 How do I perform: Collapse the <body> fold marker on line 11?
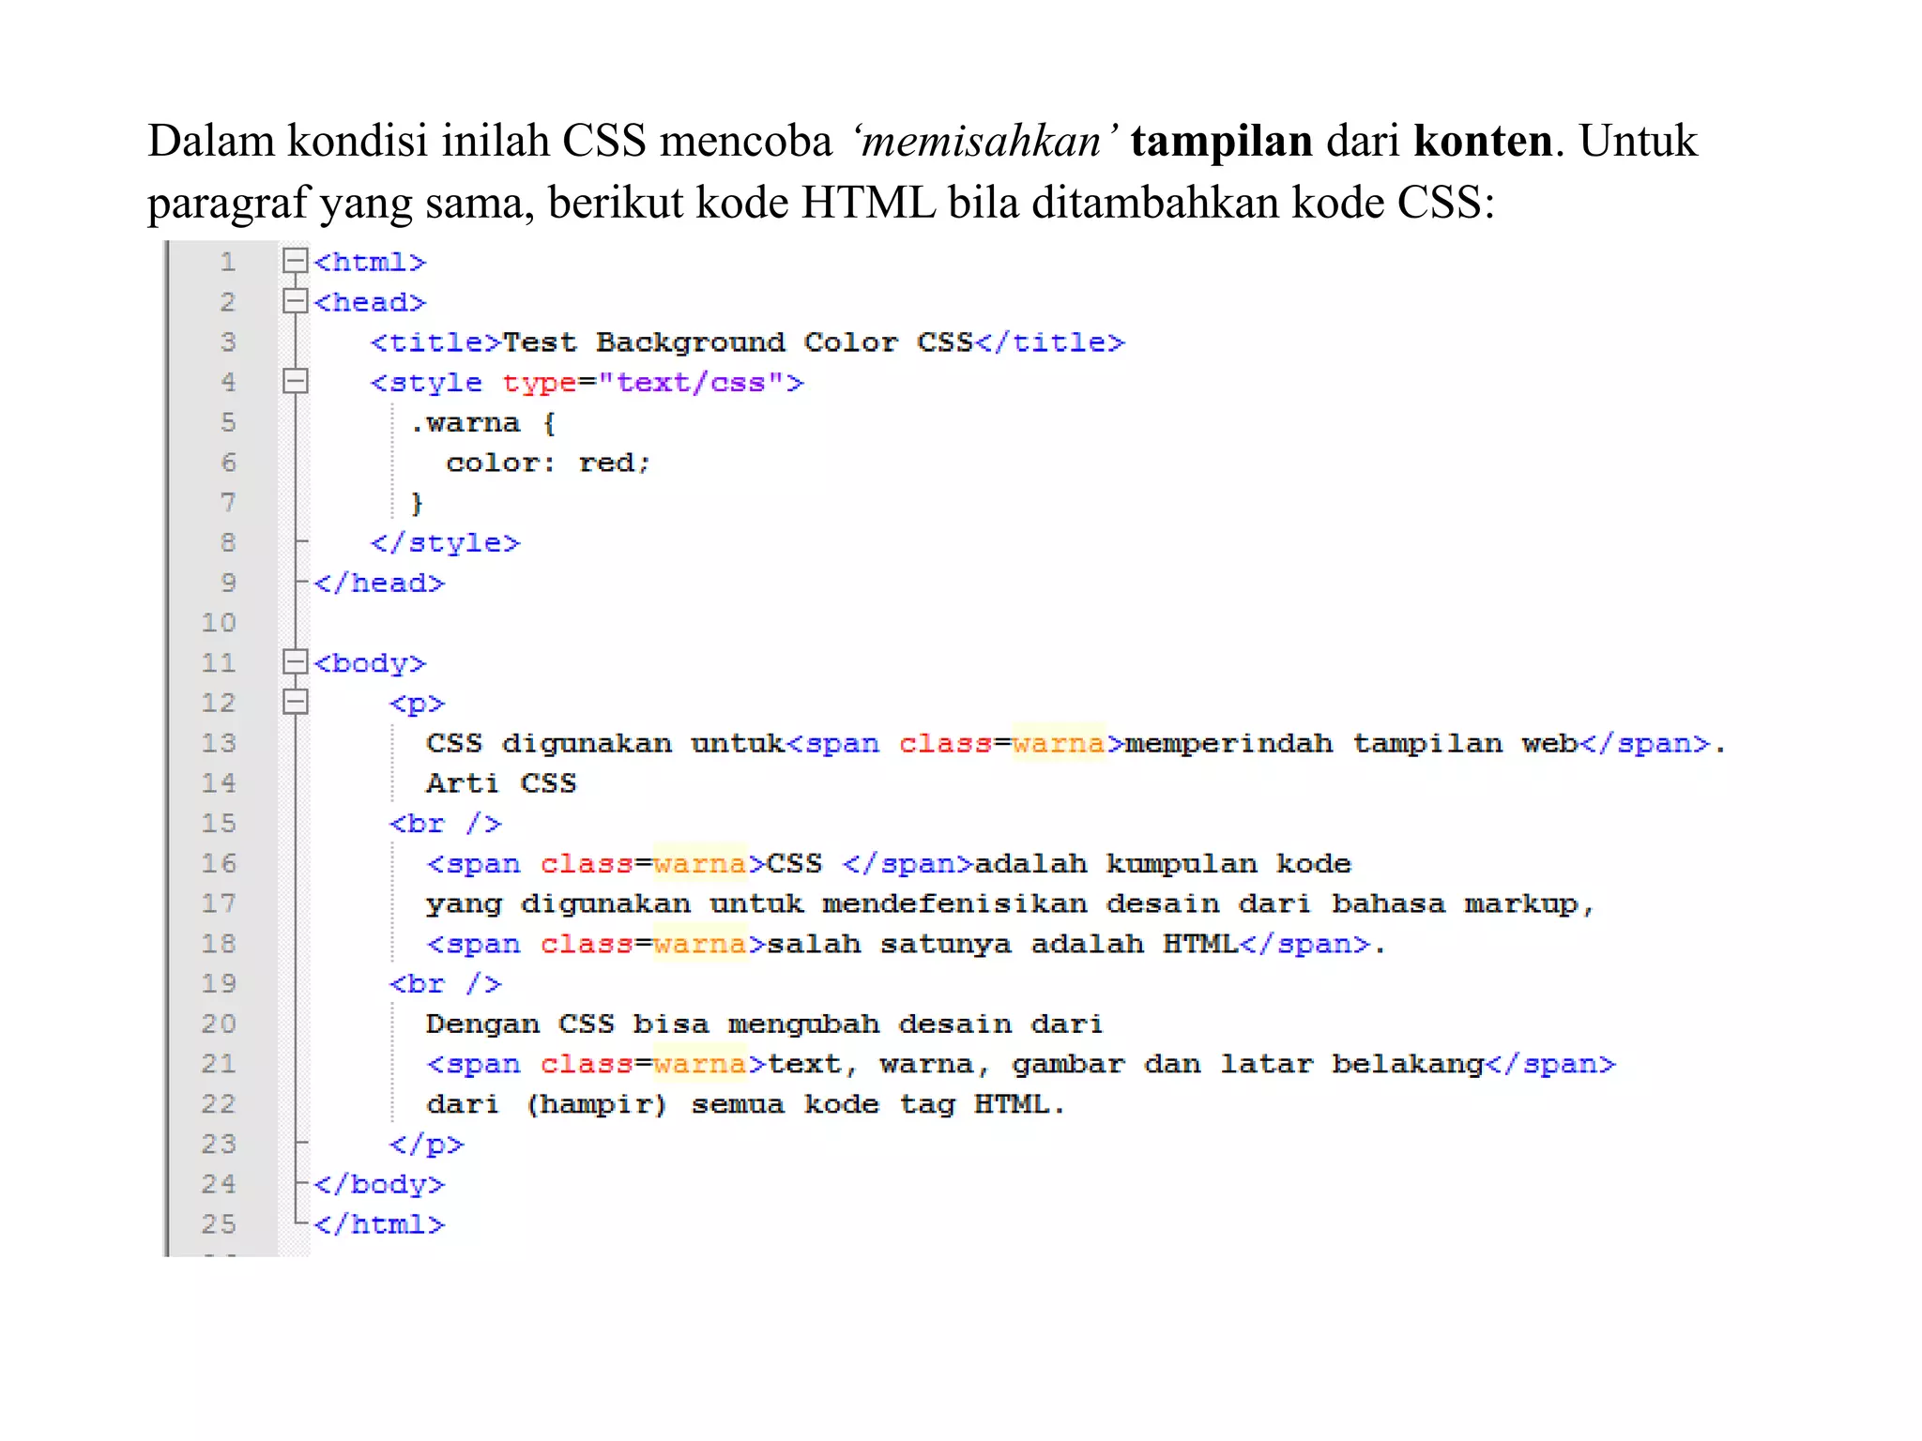click(x=296, y=661)
